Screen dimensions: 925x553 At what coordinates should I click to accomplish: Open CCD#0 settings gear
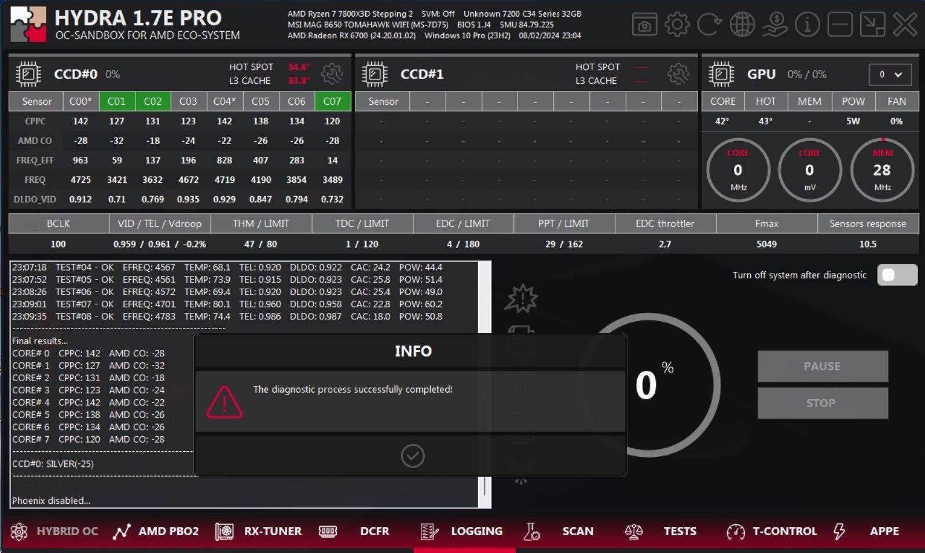click(332, 73)
